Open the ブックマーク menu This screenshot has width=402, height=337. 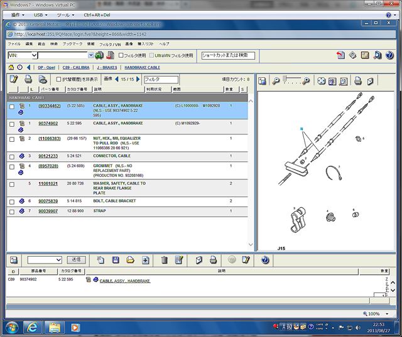coord(73,44)
